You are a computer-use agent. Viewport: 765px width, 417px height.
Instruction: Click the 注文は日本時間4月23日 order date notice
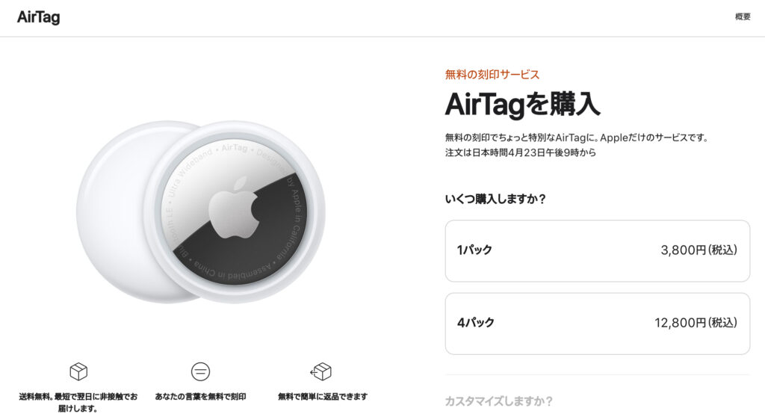click(520, 152)
